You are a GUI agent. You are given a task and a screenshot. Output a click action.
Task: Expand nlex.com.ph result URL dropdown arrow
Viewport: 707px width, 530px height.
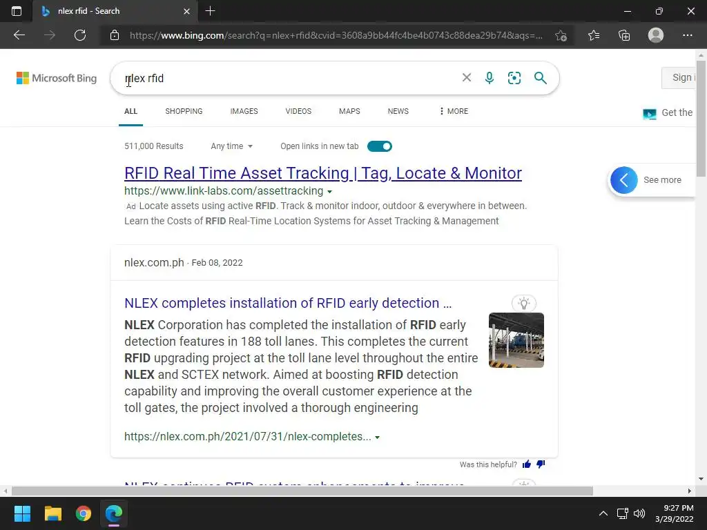(x=378, y=437)
